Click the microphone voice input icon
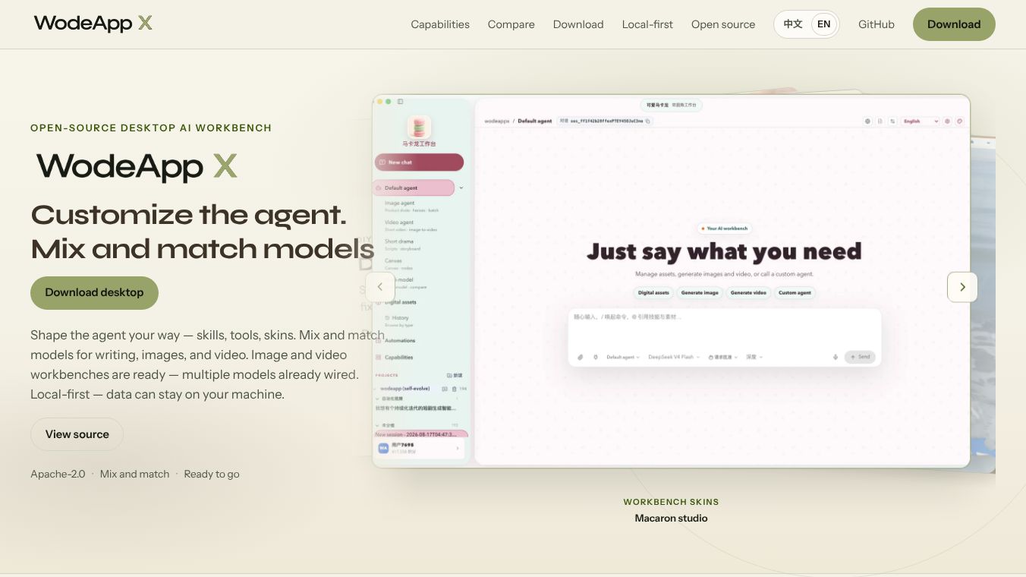1026x577 pixels. (836, 357)
